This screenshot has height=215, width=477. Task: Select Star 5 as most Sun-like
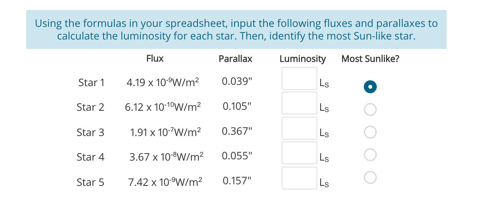[370, 177]
